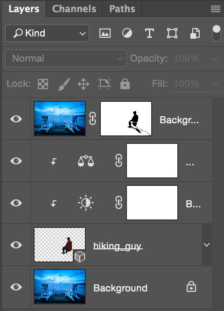Filter for shape layers icon
The width and height of the screenshot is (224, 311).
point(172,33)
